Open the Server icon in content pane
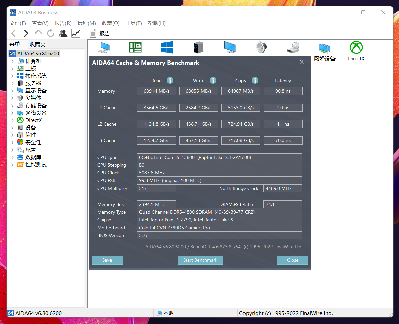This screenshot has height=324, width=399. point(198,47)
